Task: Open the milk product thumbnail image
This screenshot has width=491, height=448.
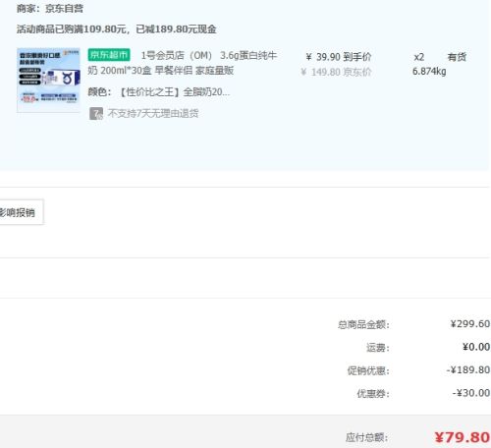Action: 48,80
